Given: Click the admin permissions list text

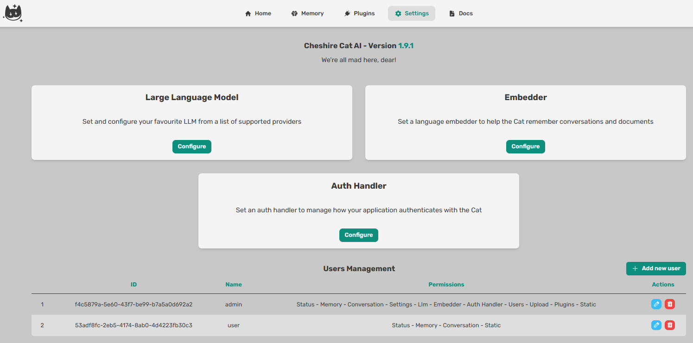Looking at the screenshot, I should (446, 305).
